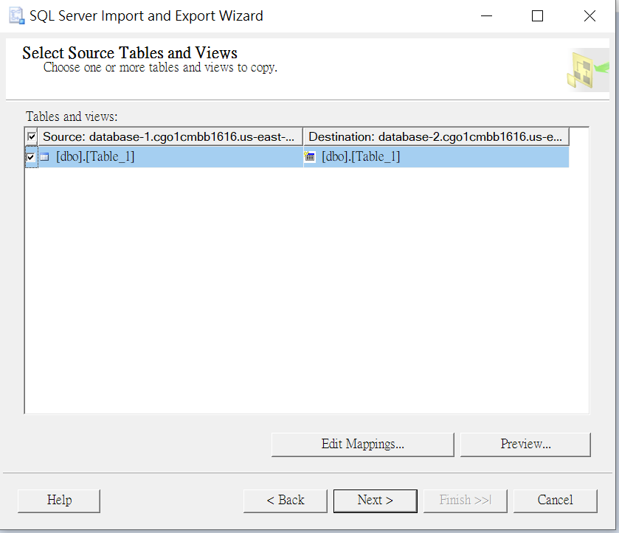This screenshot has width=619, height=533.
Task: Toggle the select-all checkbox in Source header
Action: [x=32, y=137]
